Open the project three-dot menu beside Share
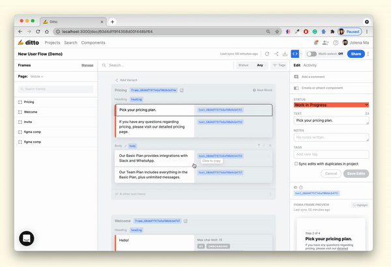The height and width of the screenshot is (267, 391). click(368, 54)
